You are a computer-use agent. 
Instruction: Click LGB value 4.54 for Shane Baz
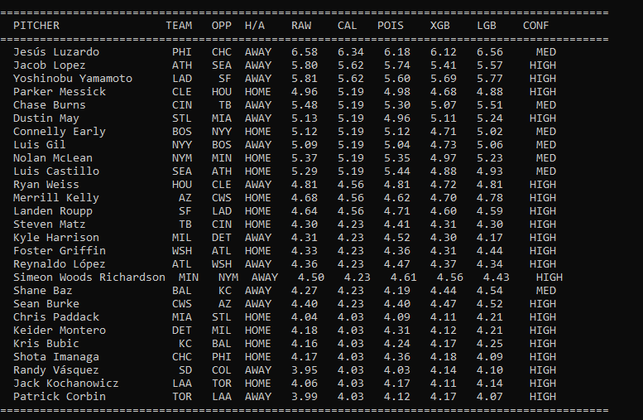pos(490,290)
